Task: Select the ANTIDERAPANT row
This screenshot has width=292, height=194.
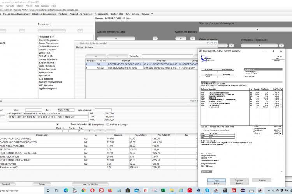Action: [x=99, y=164]
